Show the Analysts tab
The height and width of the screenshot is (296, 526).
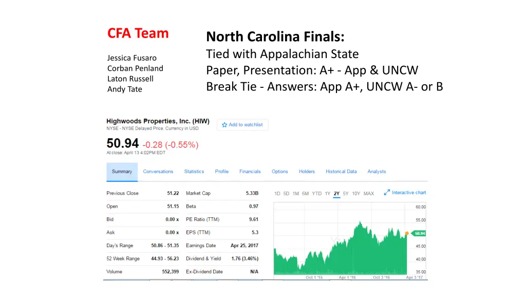click(x=377, y=172)
